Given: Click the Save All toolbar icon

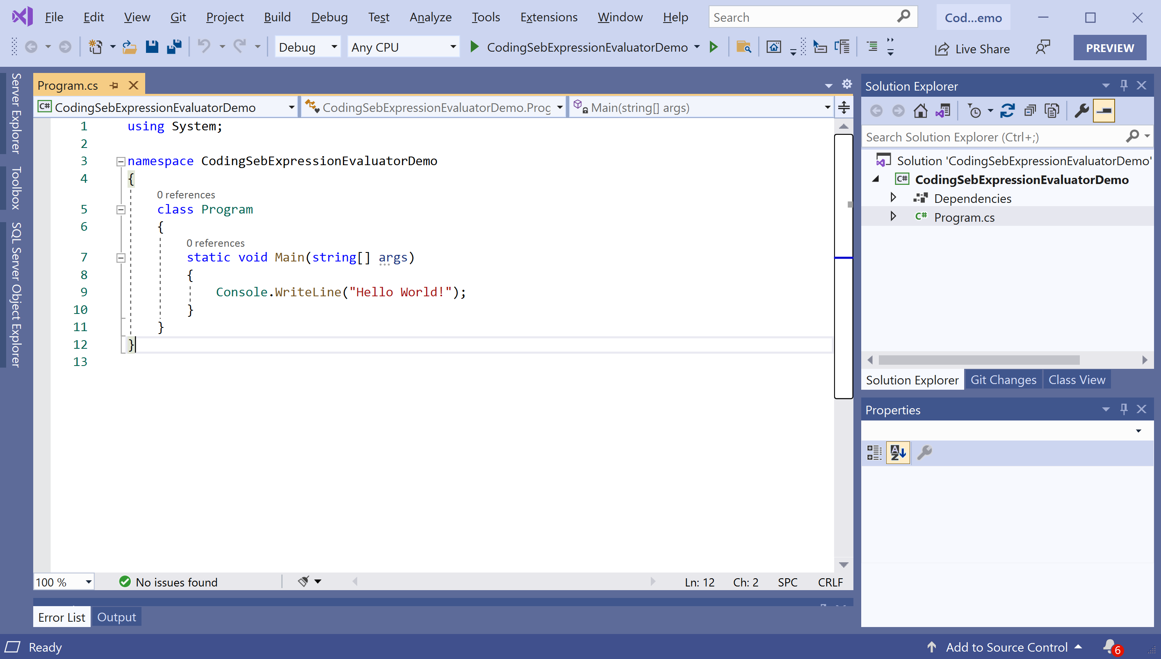Looking at the screenshot, I should [x=174, y=47].
